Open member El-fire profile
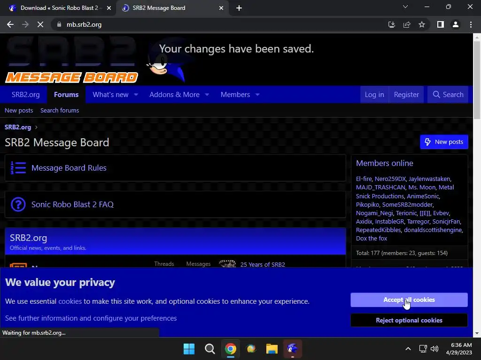Screen dimensions: 481x360 coord(364,179)
